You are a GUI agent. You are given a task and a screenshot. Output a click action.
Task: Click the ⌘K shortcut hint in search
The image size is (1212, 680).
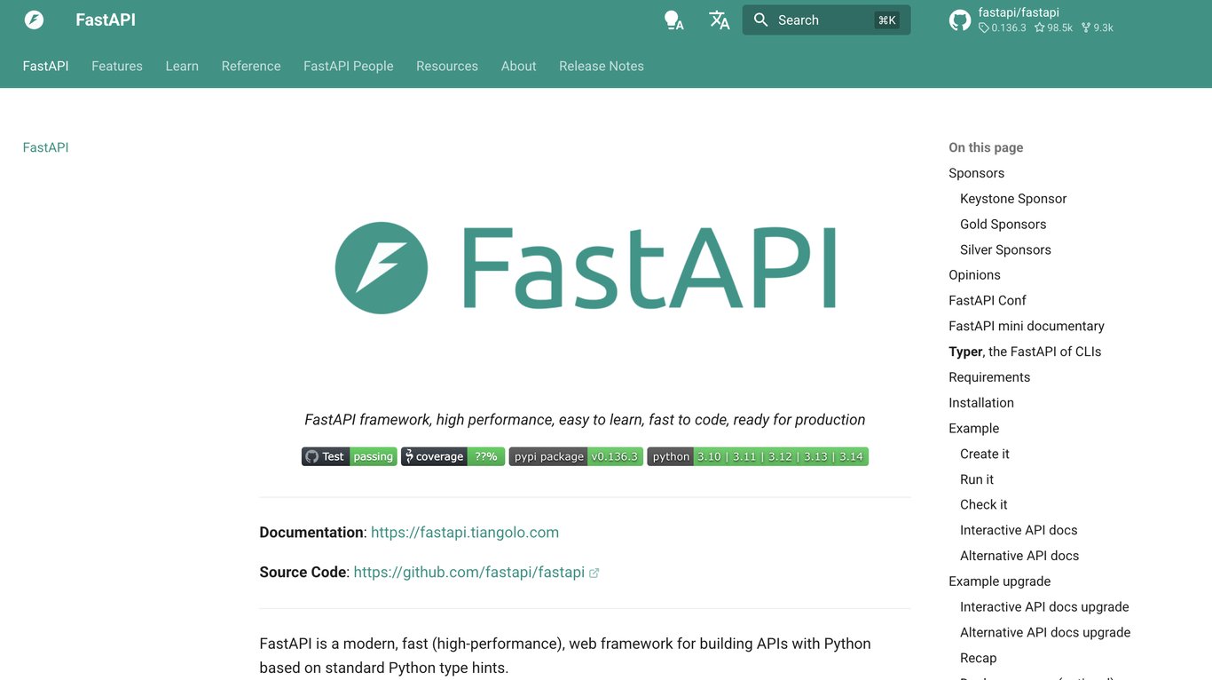886,20
